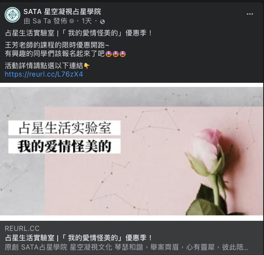This screenshot has height=255, width=264.
Task: Open the three-dot post options menu
Action: tap(250, 14)
